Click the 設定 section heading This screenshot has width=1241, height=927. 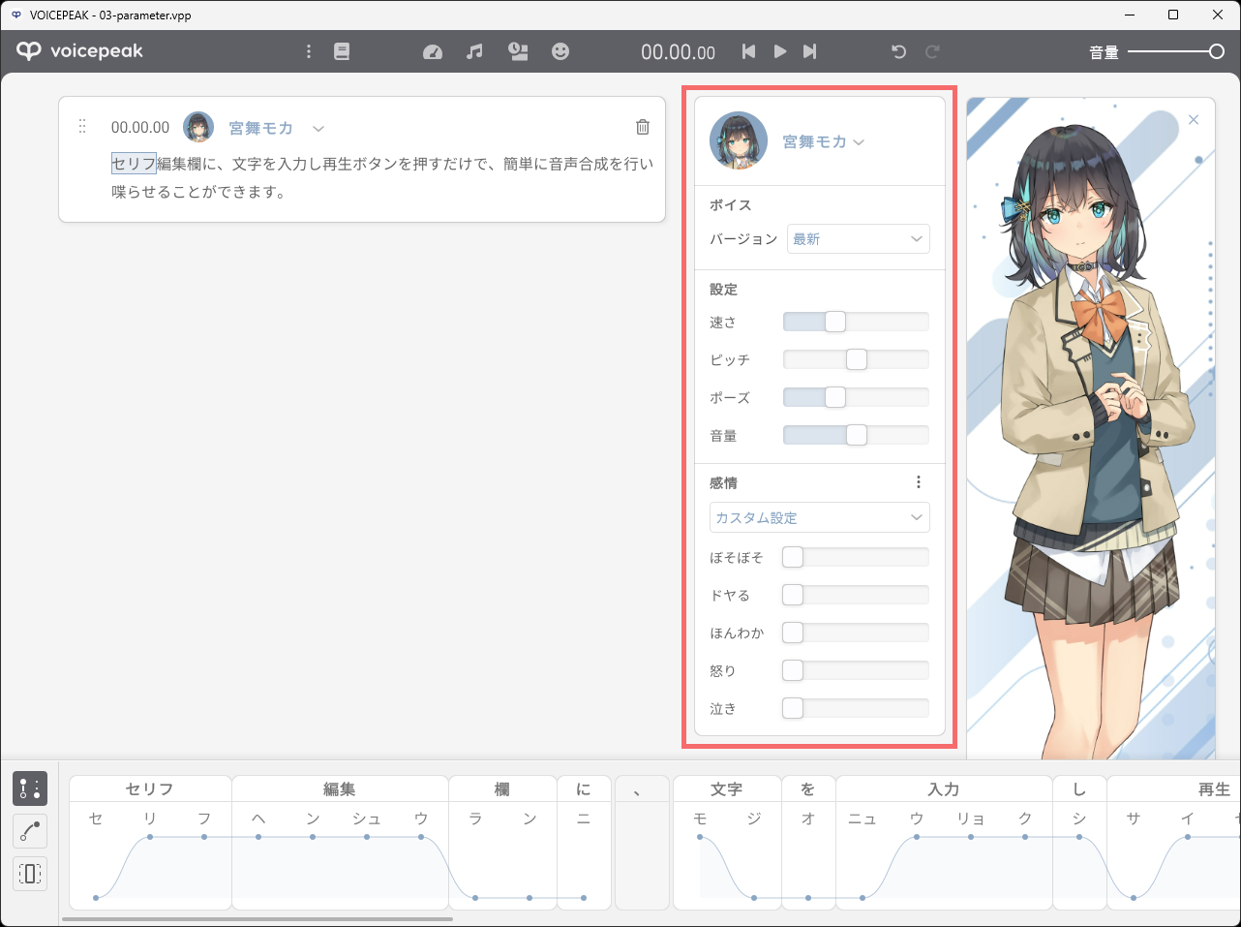723,289
